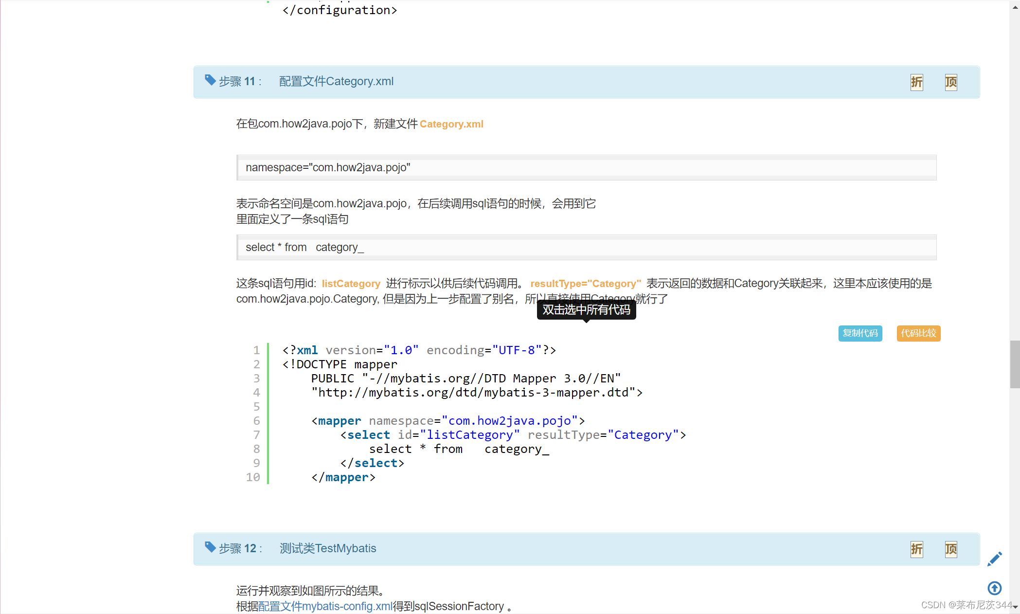Click the 步骤 12 测试类TestMybatis header
Viewport: 1020px width, 614px height.
click(x=327, y=548)
